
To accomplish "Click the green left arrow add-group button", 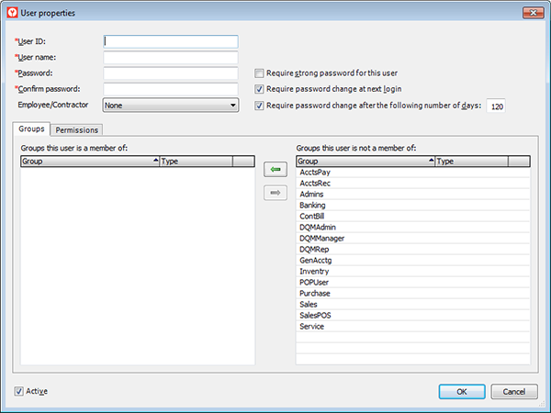I will (275, 170).
